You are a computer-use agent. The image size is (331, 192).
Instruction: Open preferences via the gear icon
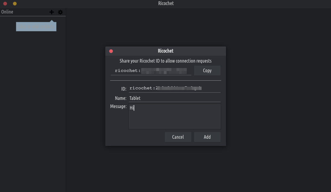60,12
